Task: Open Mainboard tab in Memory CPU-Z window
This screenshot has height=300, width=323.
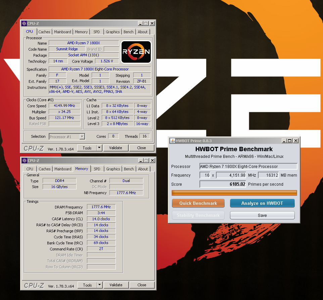Action: (63, 169)
